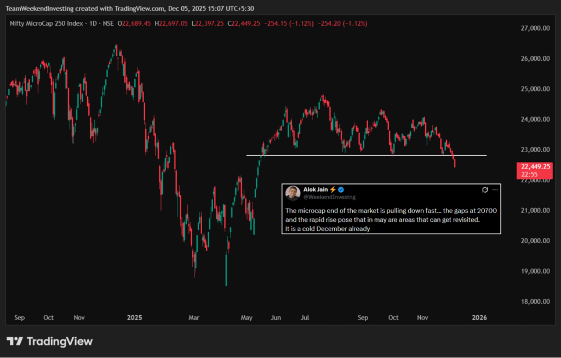
Task: Click the red current price label 22,449.25
Action: coord(535,166)
